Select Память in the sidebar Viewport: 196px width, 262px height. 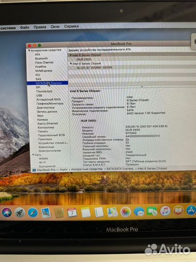coord(43,131)
